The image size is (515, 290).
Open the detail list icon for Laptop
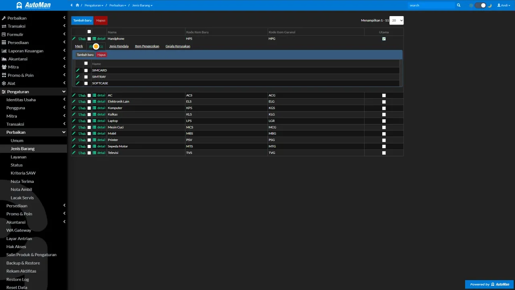tap(94, 121)
